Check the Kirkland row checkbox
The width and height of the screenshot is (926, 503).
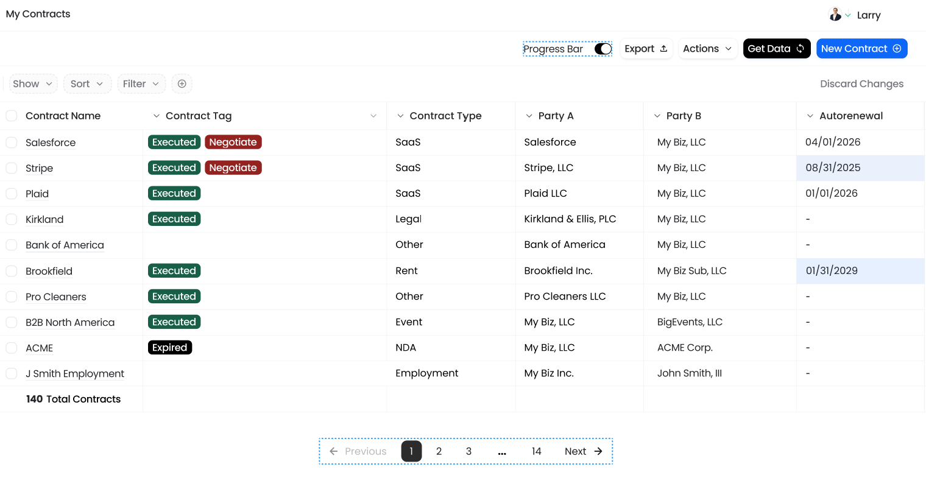tap(12, 219)
